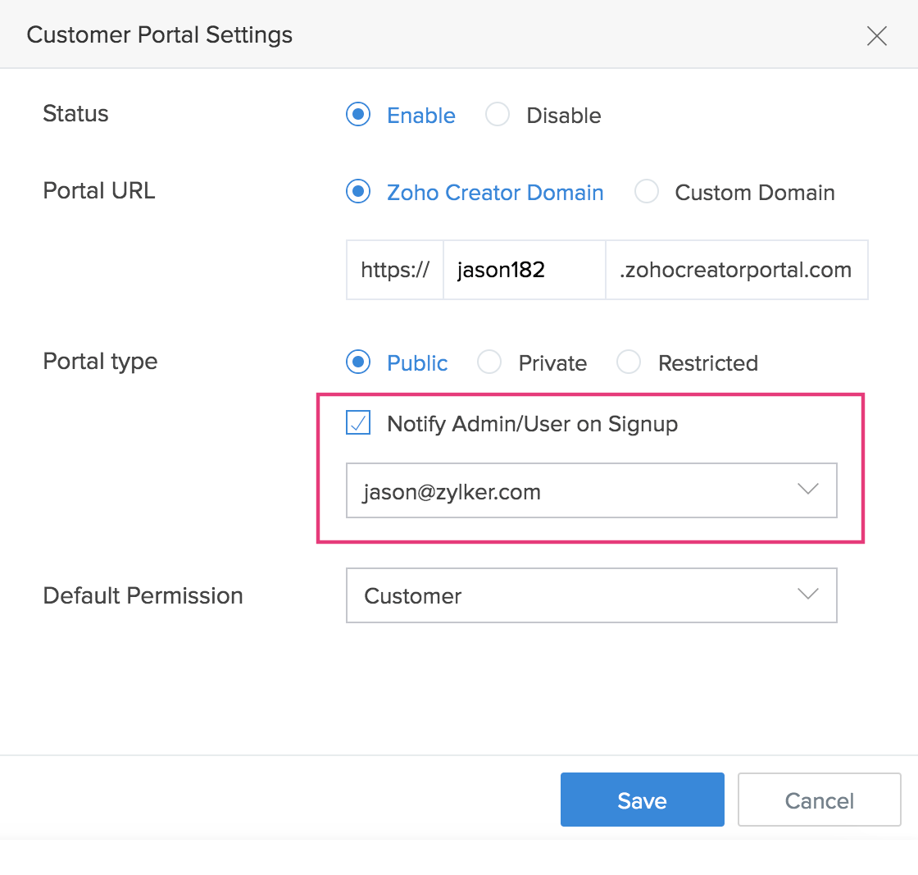Screen dimensions: 918x875
Task: Select the Disable status radio button
Action: point(498,115)
